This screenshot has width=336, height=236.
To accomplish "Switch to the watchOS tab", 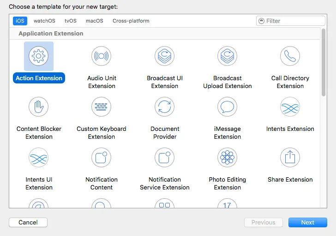I will tap(44, 21).
